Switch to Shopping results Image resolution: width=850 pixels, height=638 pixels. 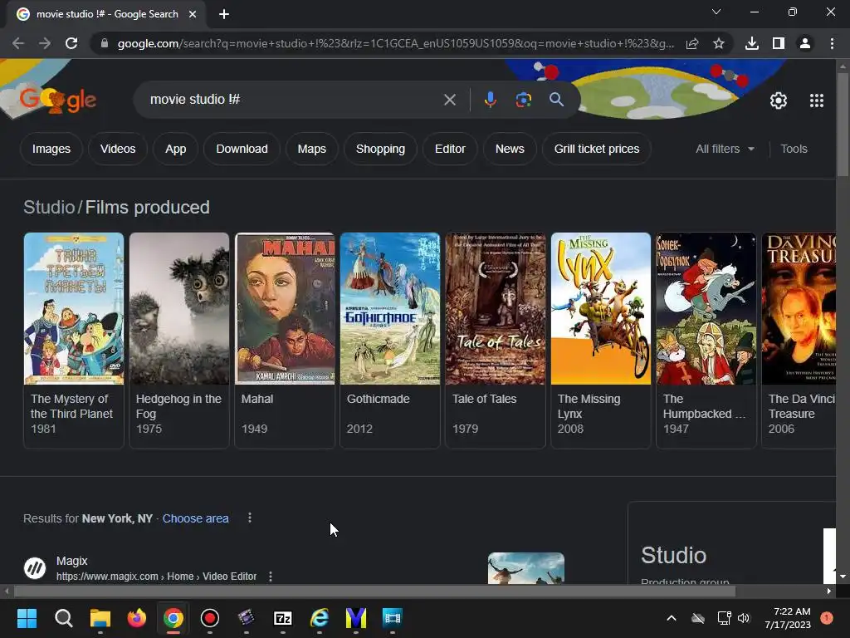380,149
